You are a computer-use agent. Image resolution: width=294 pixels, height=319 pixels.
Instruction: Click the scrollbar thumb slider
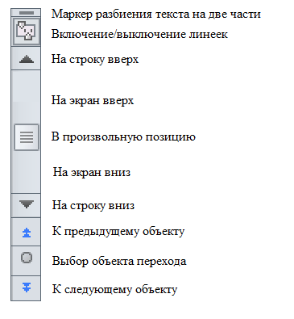[x=27, y=137]
